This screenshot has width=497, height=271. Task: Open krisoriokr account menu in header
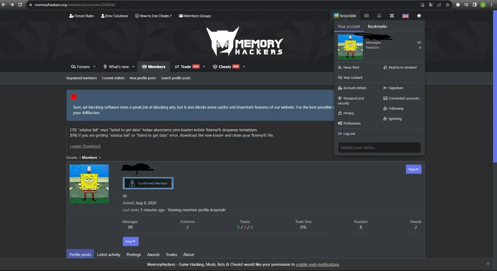[x=345, y=16]
